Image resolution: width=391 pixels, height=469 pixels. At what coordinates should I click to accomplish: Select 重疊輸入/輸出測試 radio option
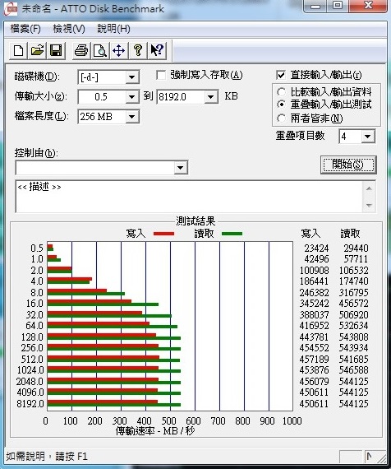click(x=281, y=104)
